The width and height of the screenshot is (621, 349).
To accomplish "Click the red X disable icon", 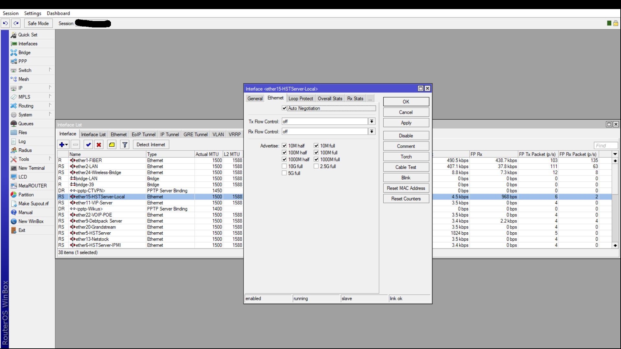I will pyautogui.click(x=99, y=145).
